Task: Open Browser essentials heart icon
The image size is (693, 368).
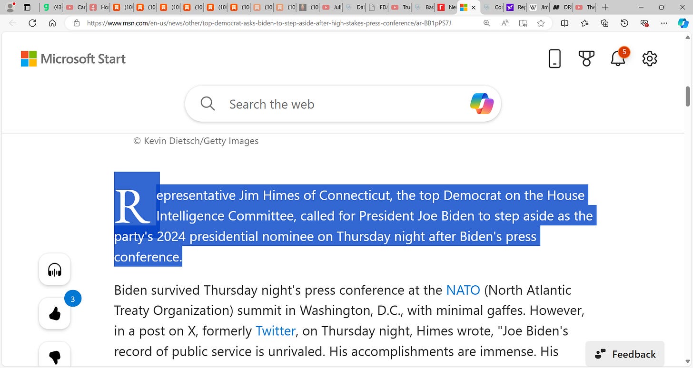Action: pos(644,23)
